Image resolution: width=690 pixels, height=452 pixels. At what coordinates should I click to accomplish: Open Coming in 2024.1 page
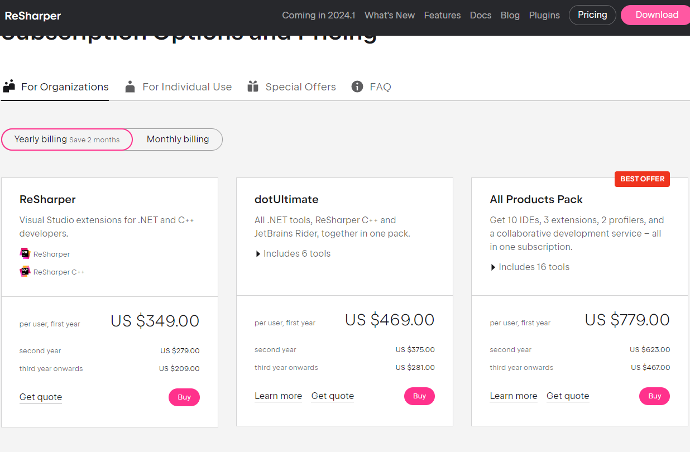[318, 16]
